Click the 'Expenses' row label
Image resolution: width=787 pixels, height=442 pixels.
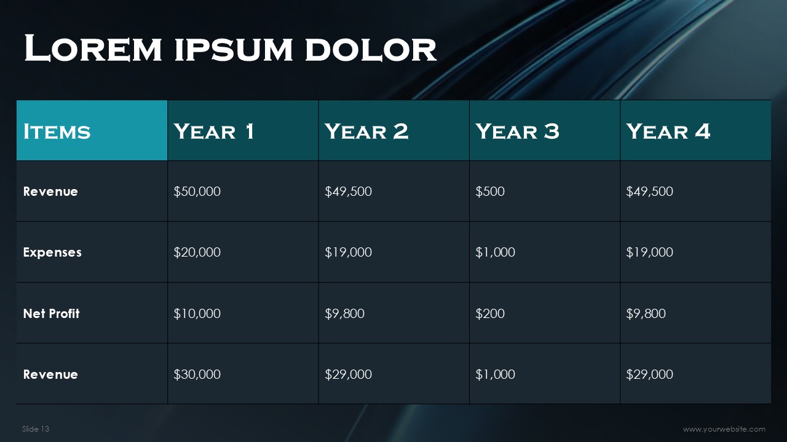pos(52,252)
